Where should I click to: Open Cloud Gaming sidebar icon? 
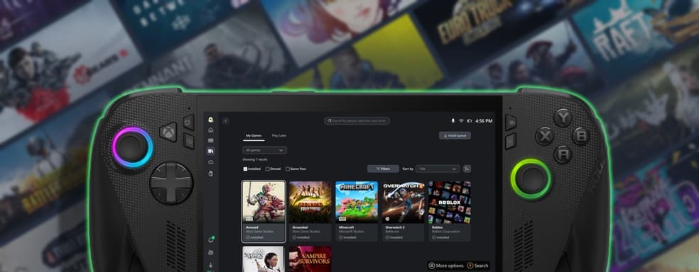pyautogui.click(x=210, y=162)
